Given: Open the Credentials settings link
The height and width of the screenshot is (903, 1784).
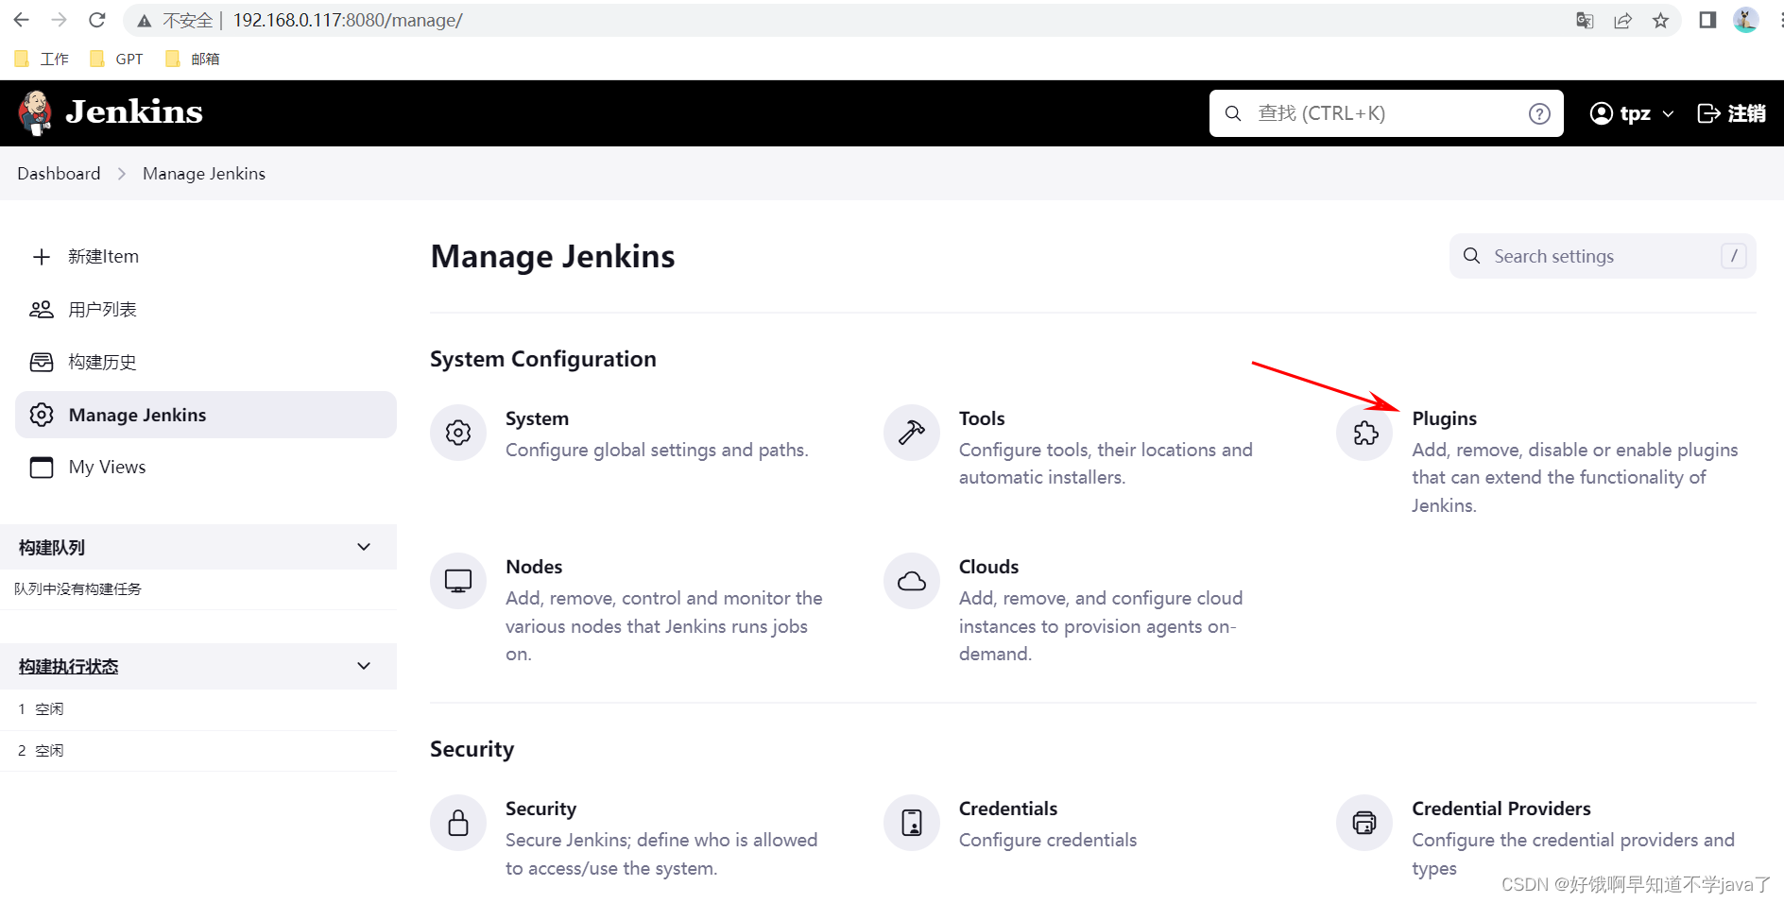Looking at the screenshot, I should pyautogui.click(x=1008, y=809).
